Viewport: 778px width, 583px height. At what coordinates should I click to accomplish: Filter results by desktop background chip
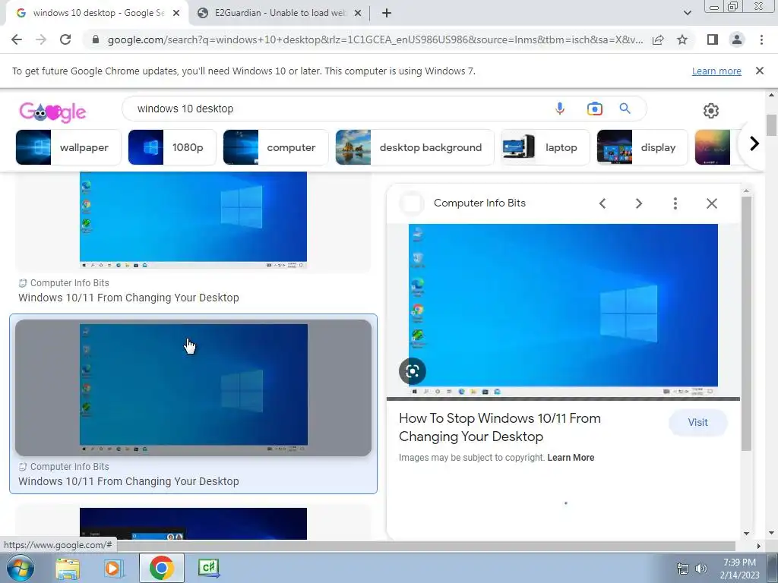click(415, 147)
